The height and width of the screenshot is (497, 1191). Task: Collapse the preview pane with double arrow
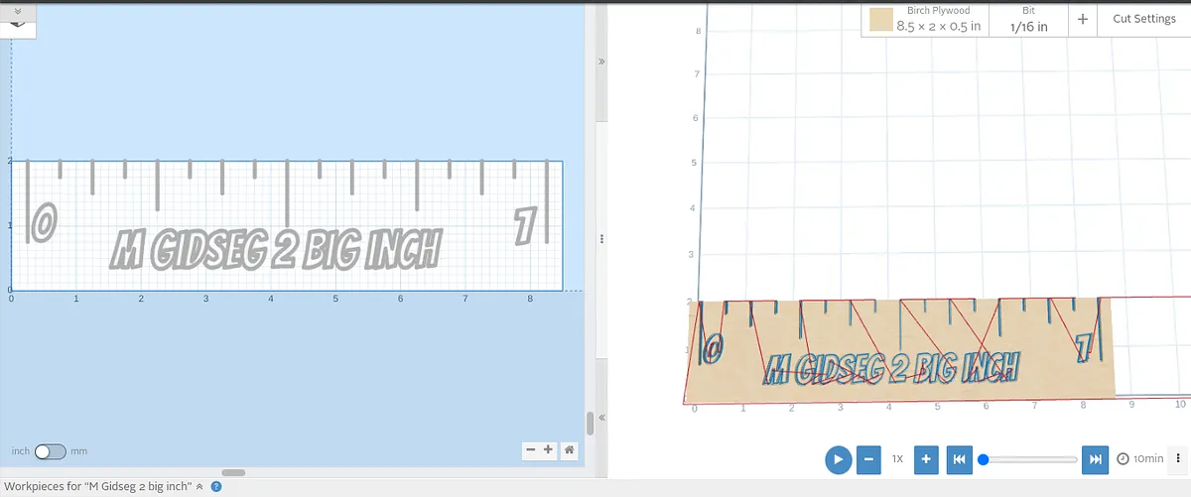tap(600, 62)
